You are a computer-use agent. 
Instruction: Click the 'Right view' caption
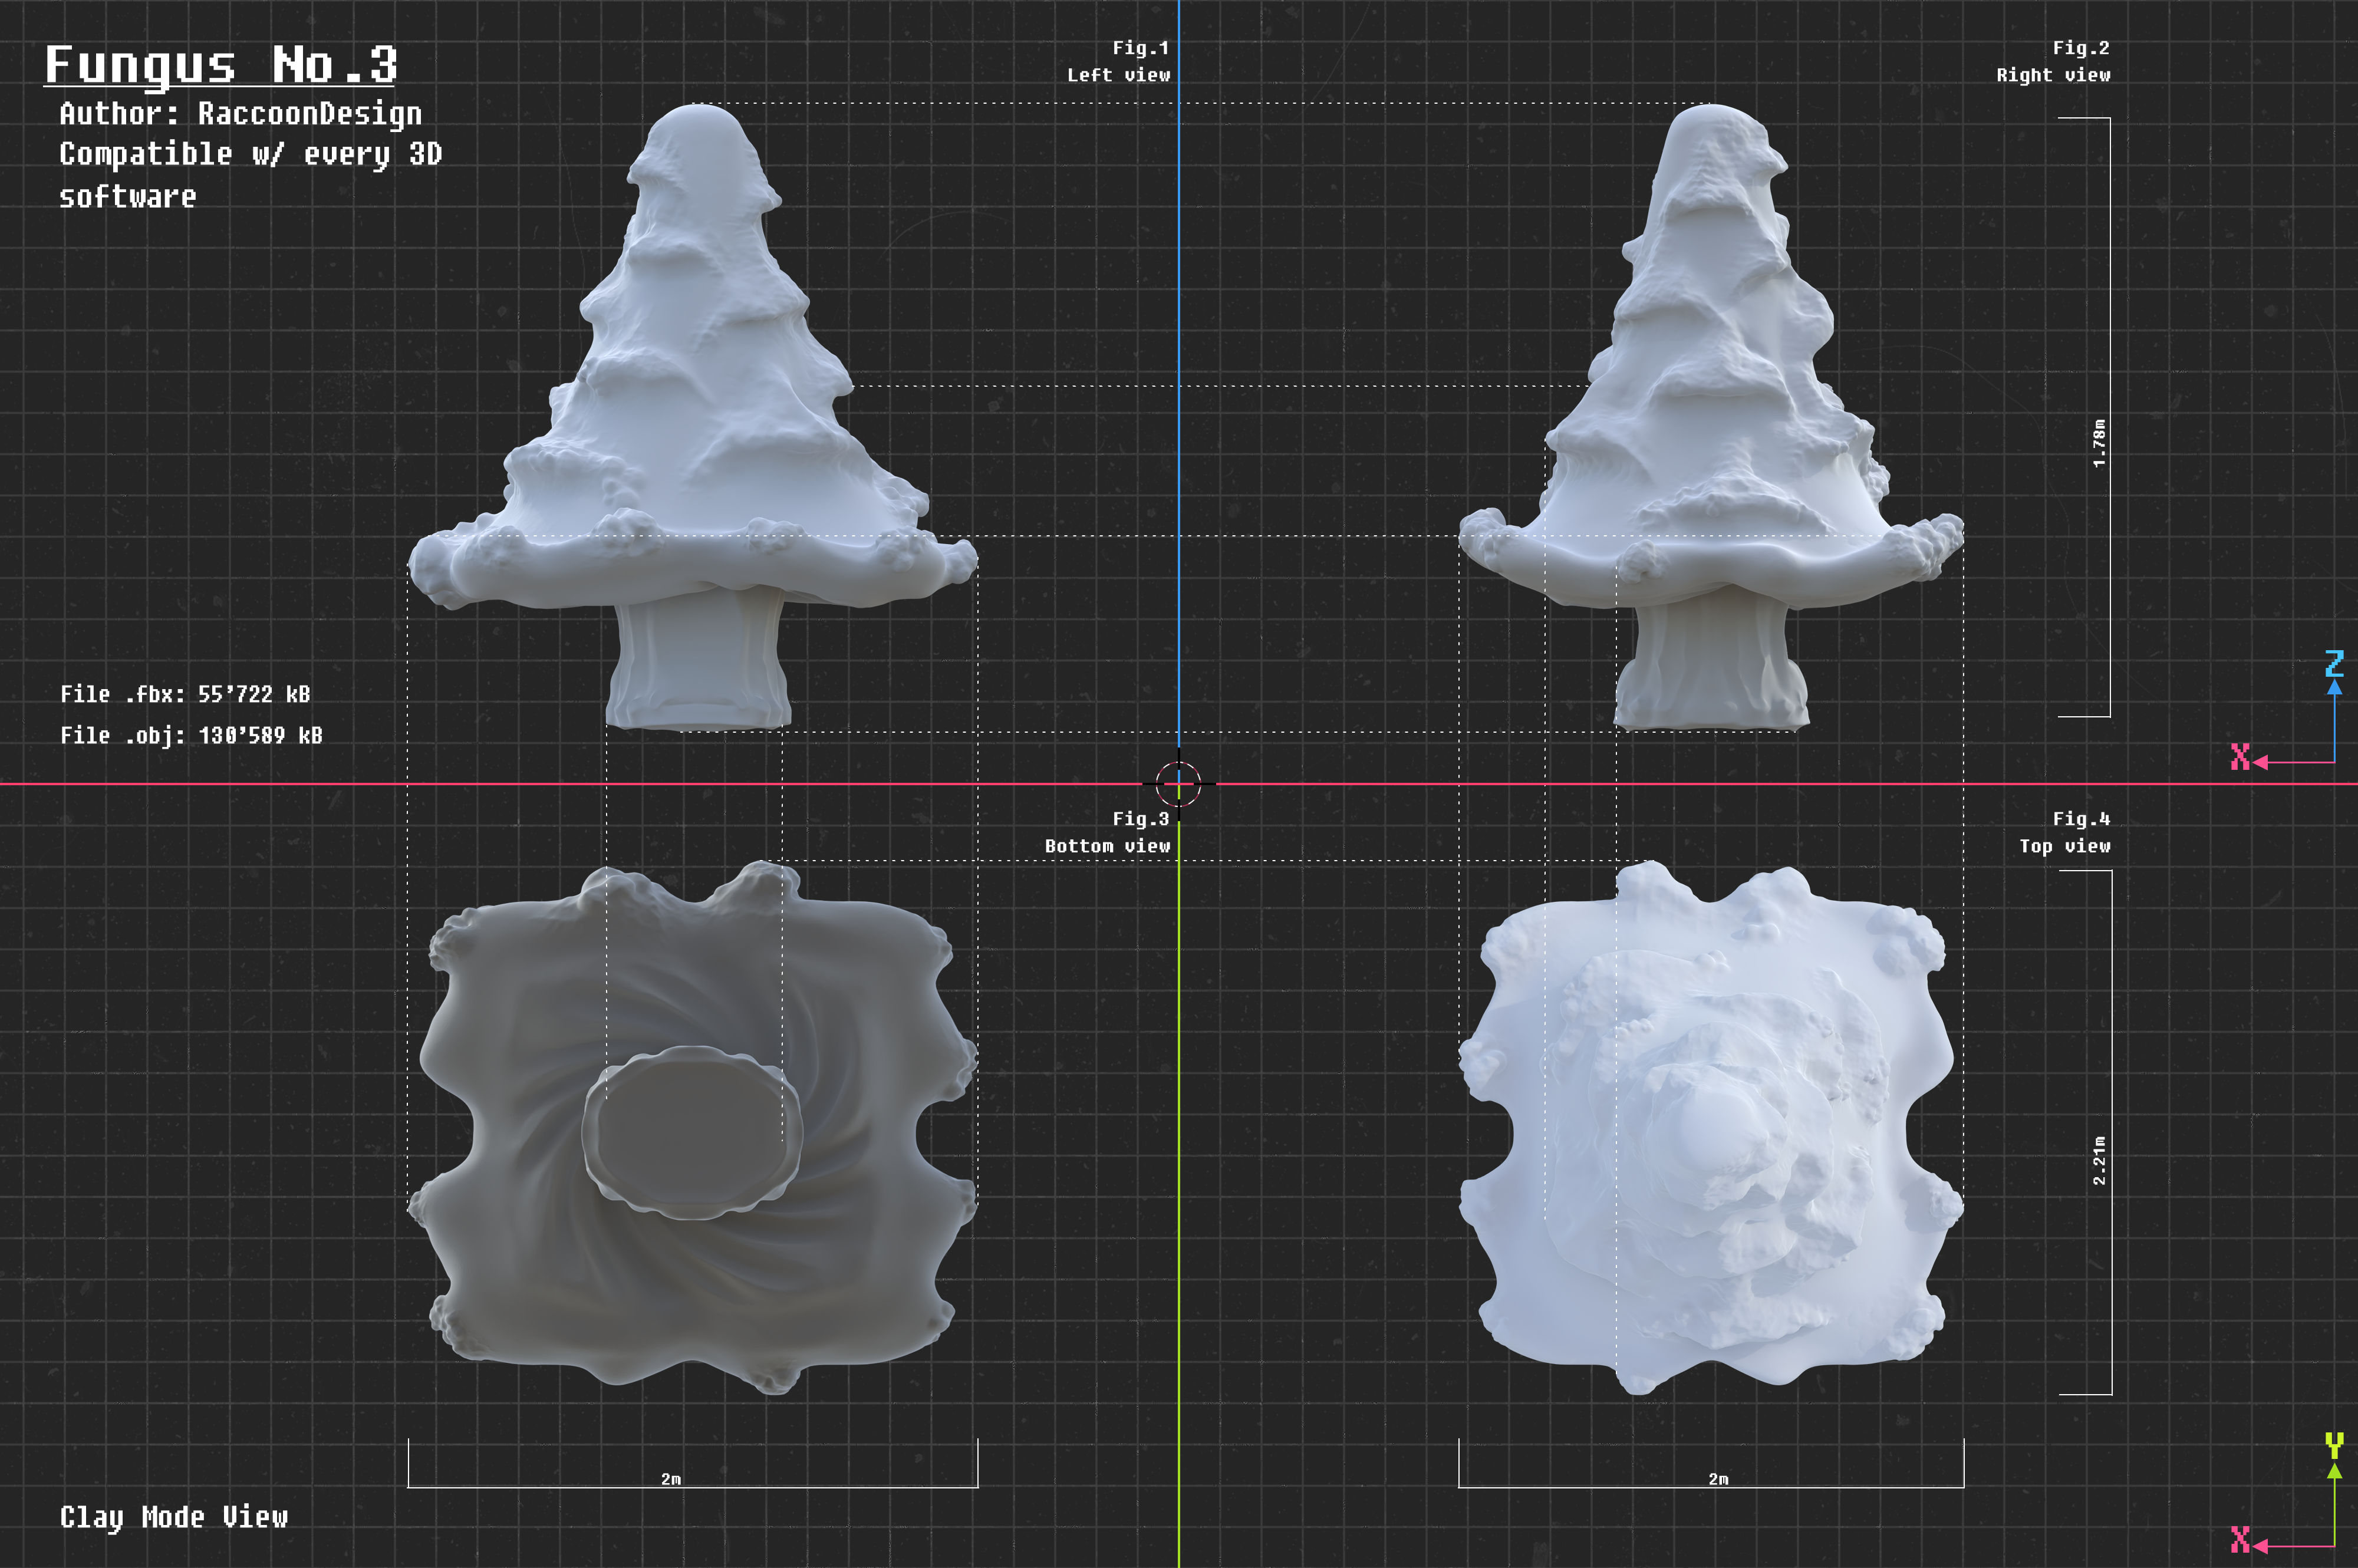point(2053,75)
